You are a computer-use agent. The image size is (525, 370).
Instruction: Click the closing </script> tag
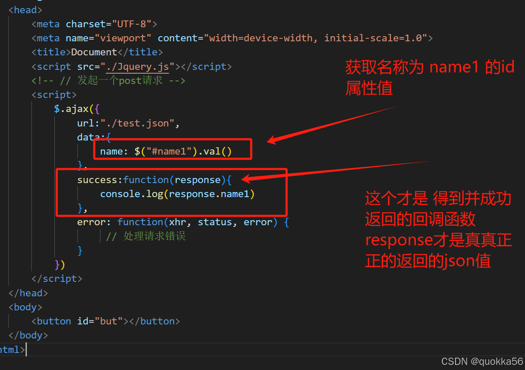click(57, 278)
